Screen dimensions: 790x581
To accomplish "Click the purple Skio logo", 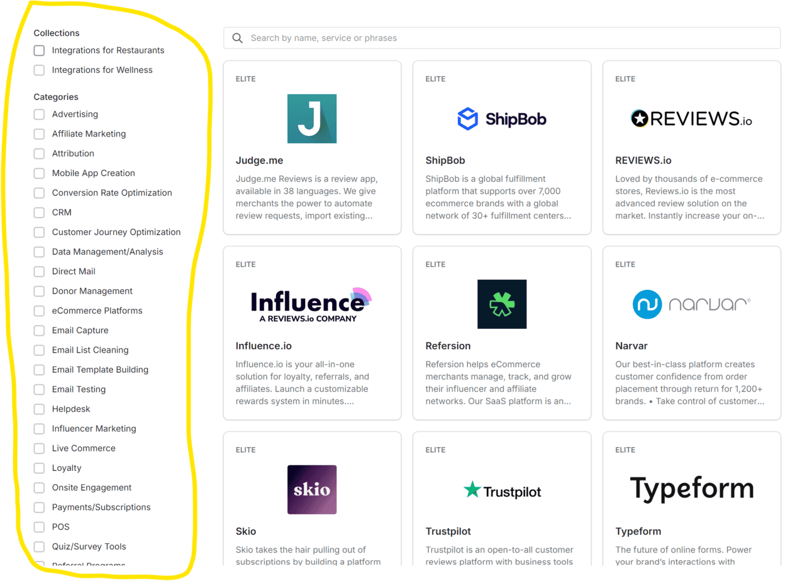I will [x=311, y=489].
